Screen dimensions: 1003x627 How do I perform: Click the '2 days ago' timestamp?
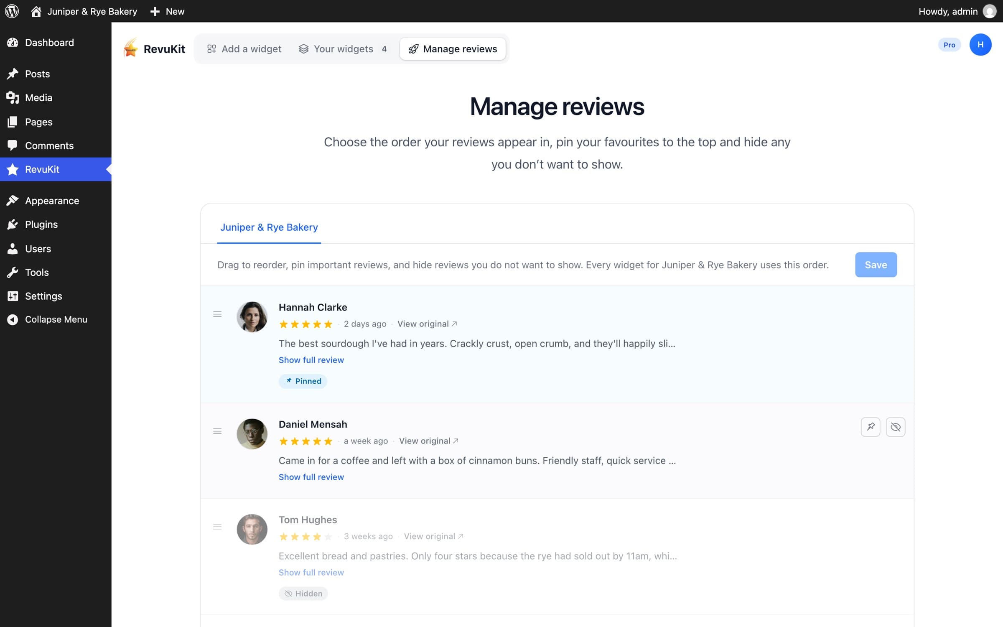[x=365, y=324]
